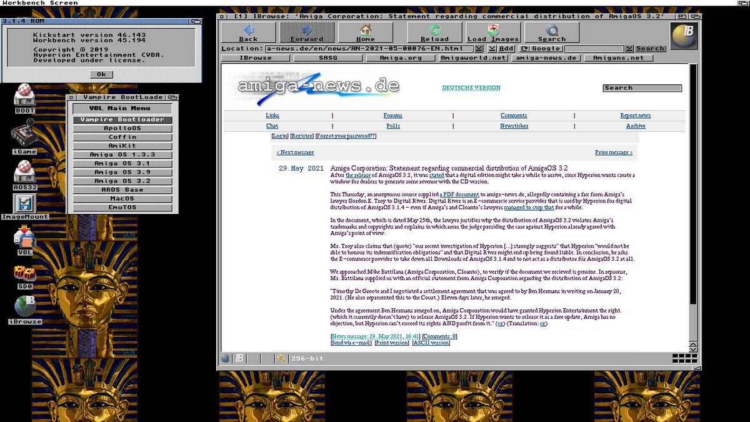
Task: Choose AROS Base in VBL menu
Action: coord(122,189)
